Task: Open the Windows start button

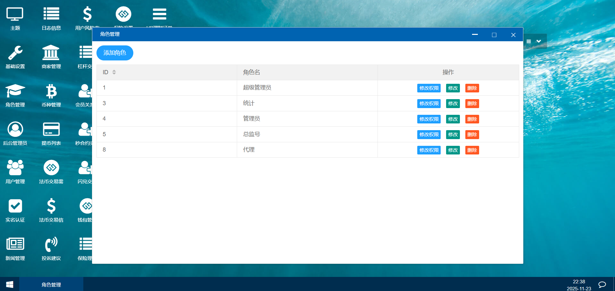Action: [10, 284]
